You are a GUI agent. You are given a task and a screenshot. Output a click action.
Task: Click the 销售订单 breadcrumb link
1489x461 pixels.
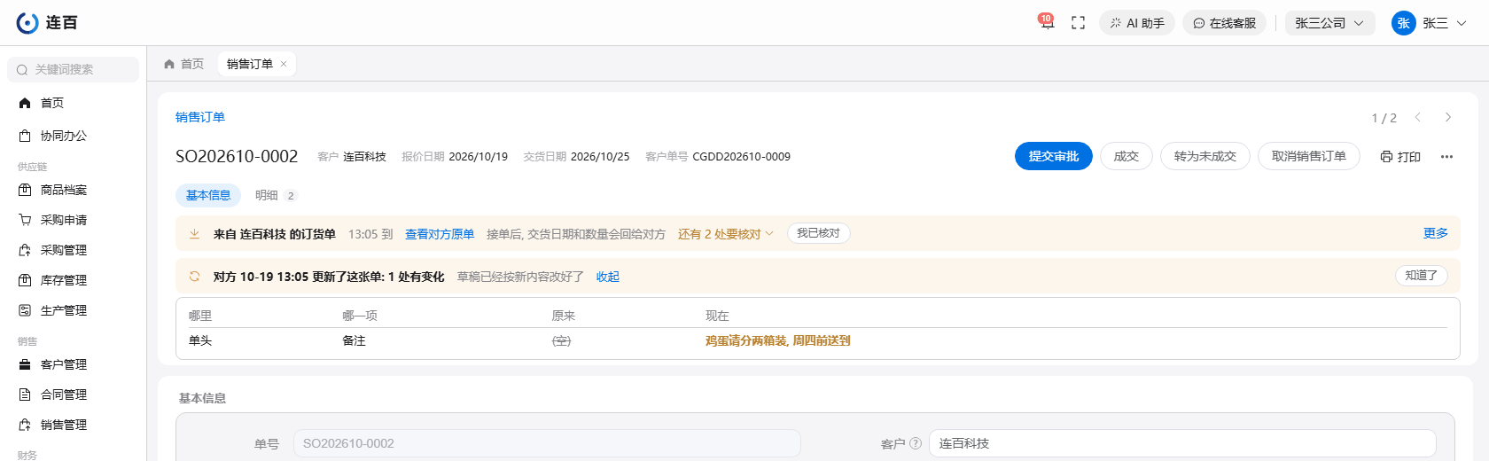[x=200, y=117]
